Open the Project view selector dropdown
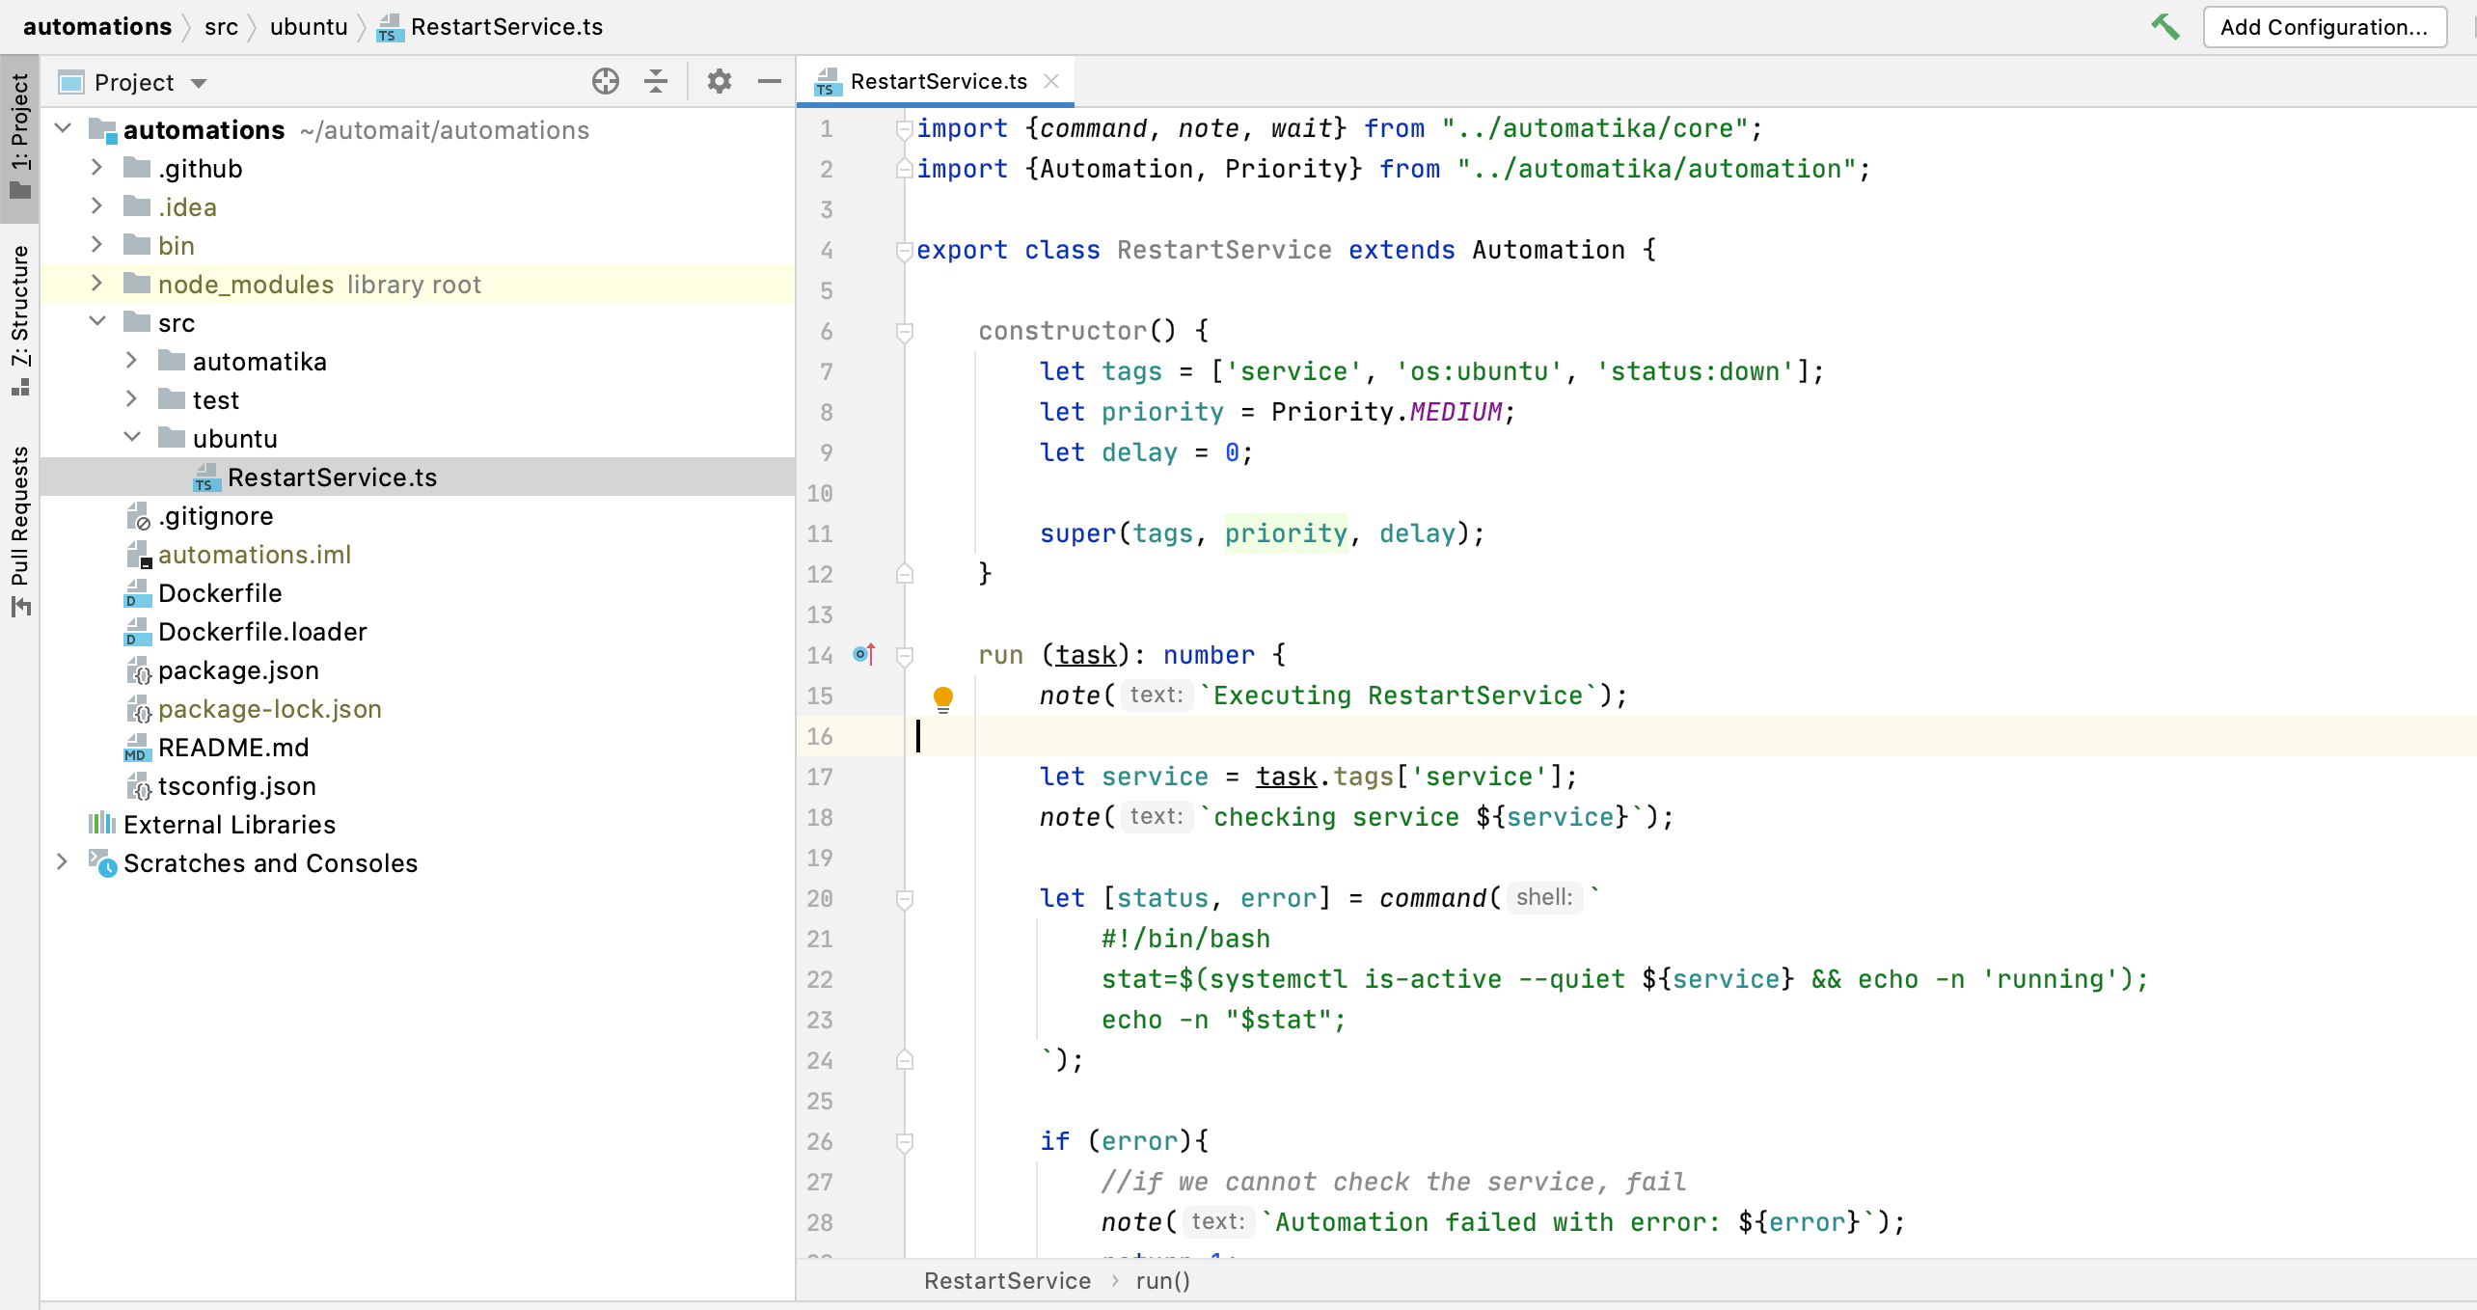 pyautogui.click(x=199, y=82)
